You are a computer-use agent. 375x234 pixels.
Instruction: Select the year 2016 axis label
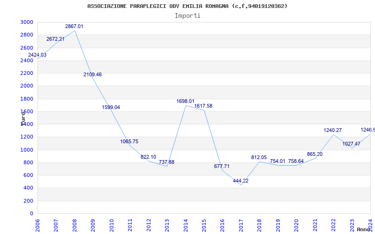coord(222,226)
